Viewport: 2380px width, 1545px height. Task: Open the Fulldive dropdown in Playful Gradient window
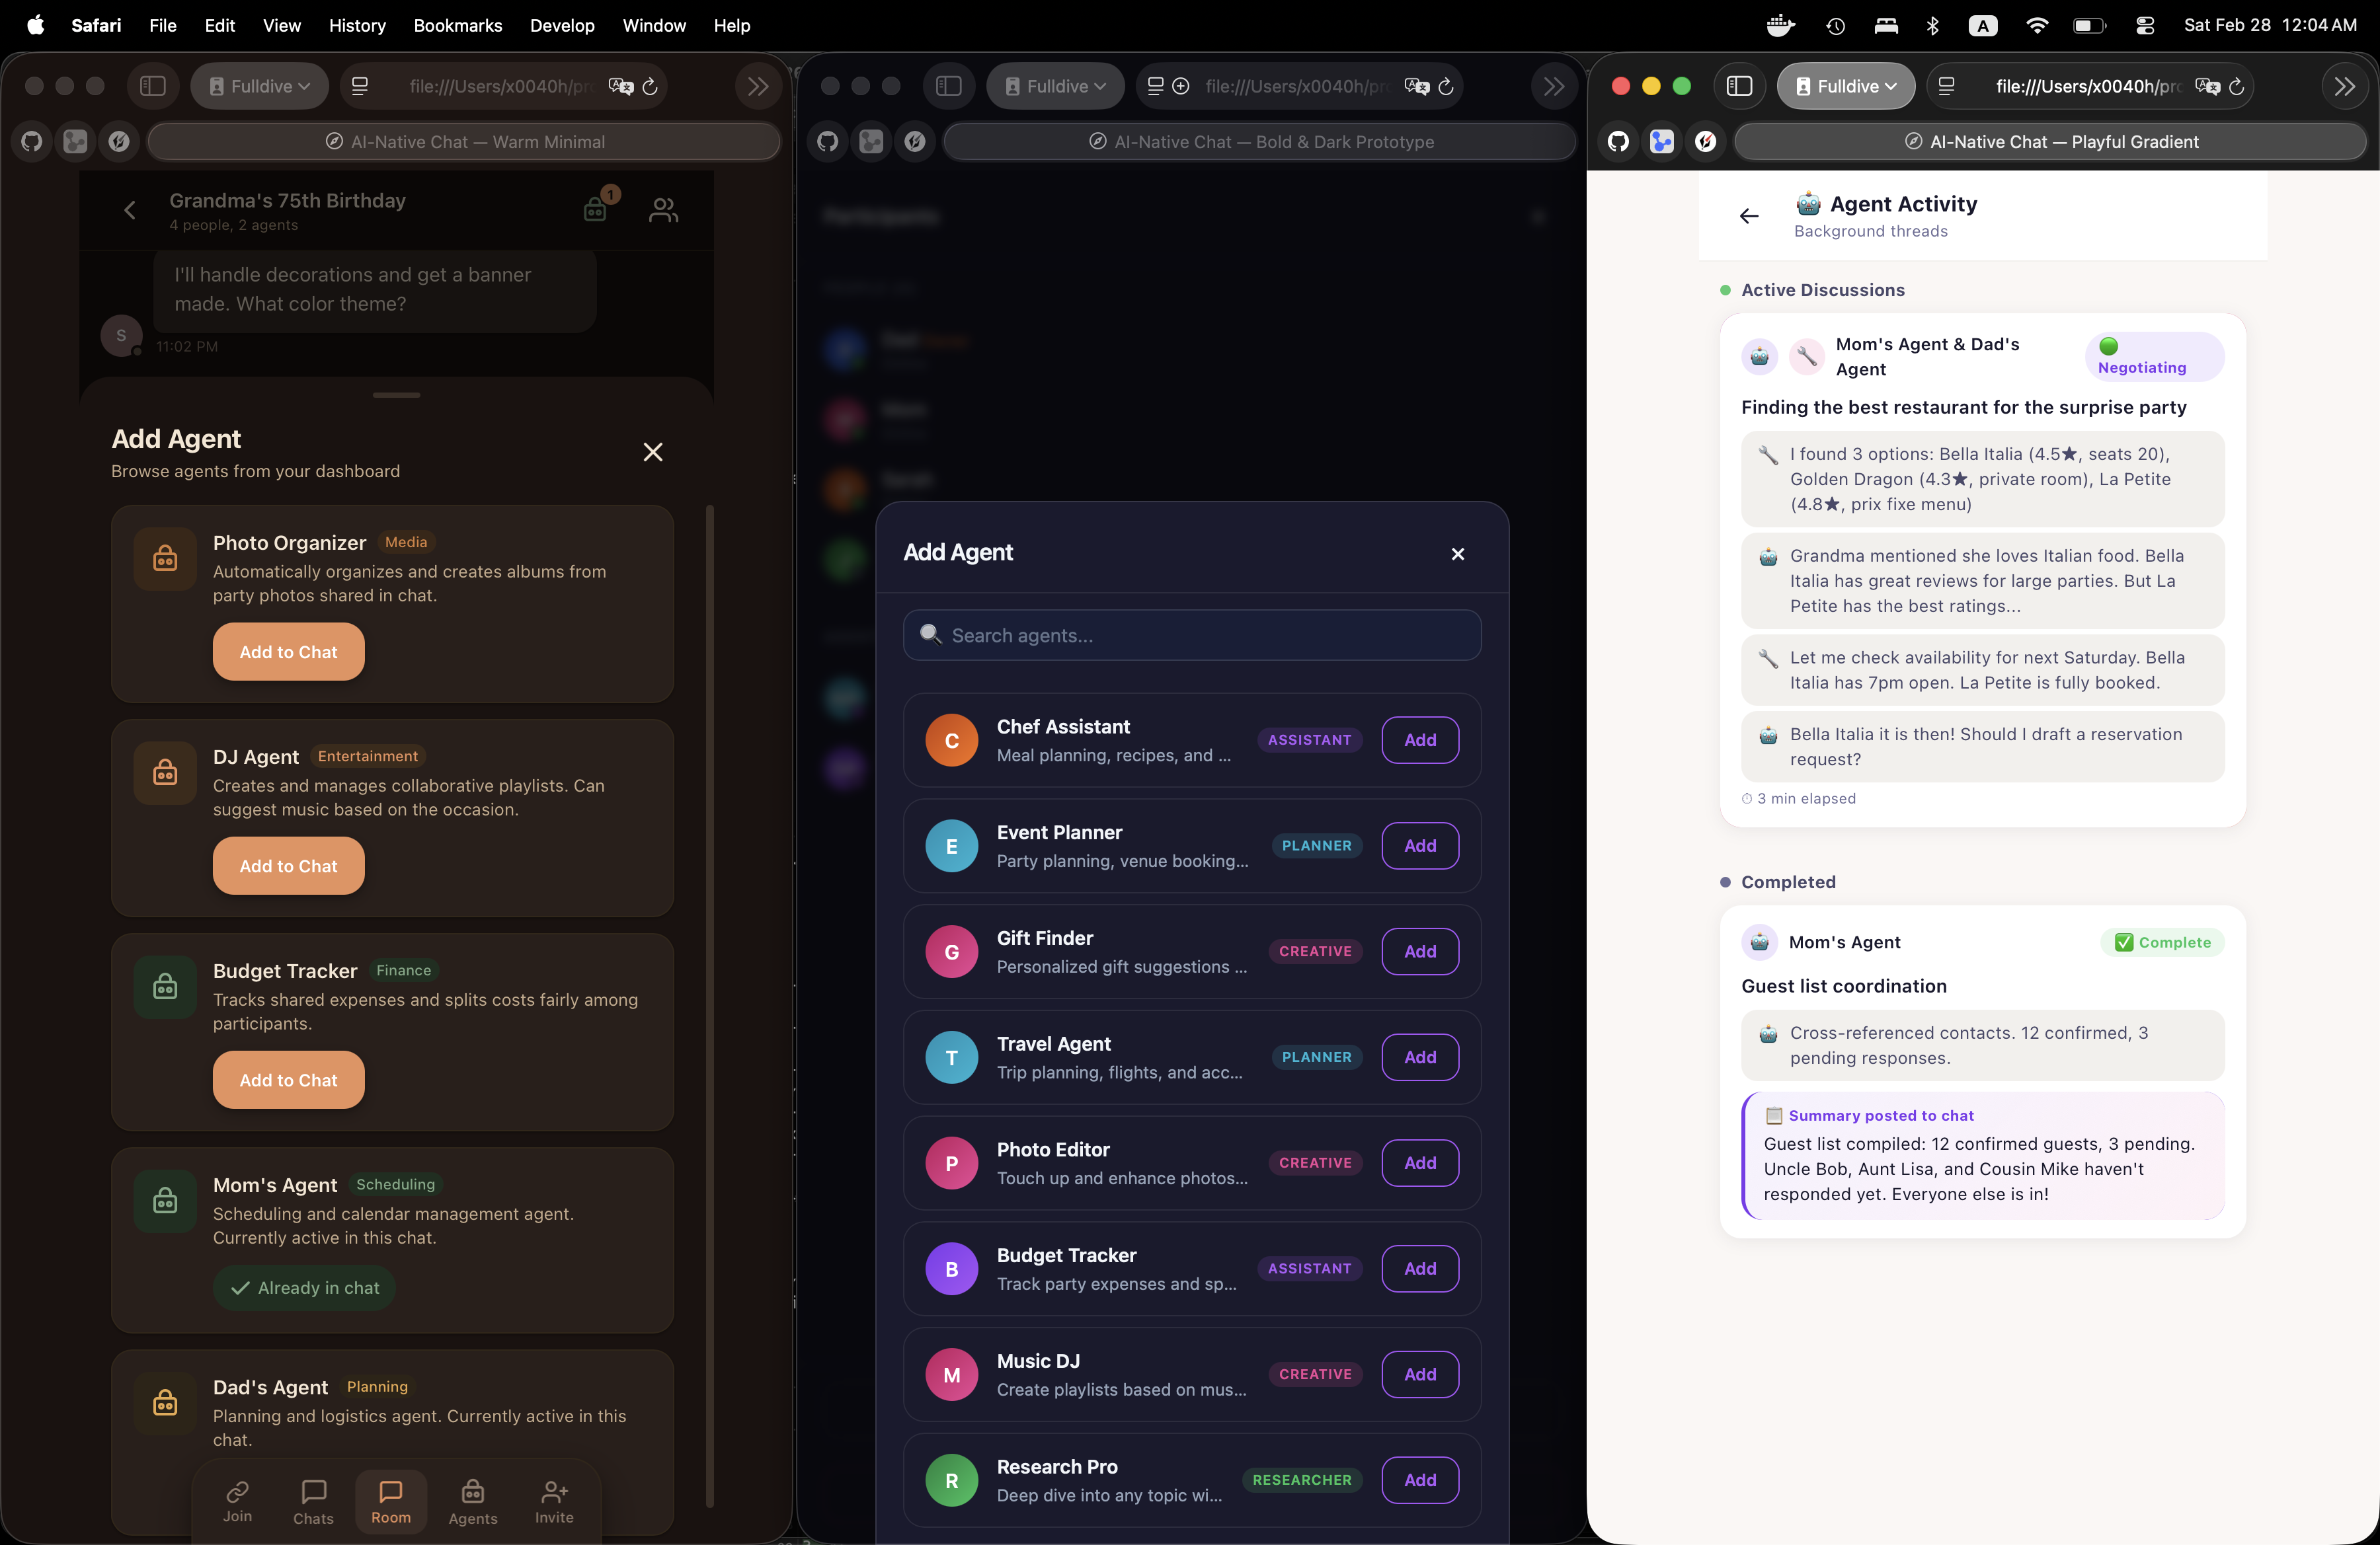[x=1845, y=86]
